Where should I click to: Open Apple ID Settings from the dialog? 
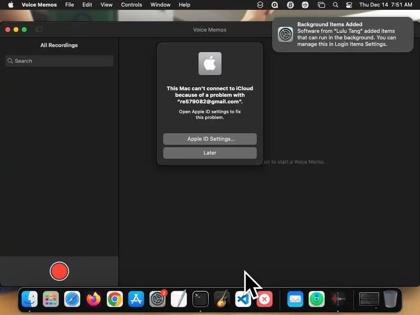pyautogui.click(x=210, y=139)
